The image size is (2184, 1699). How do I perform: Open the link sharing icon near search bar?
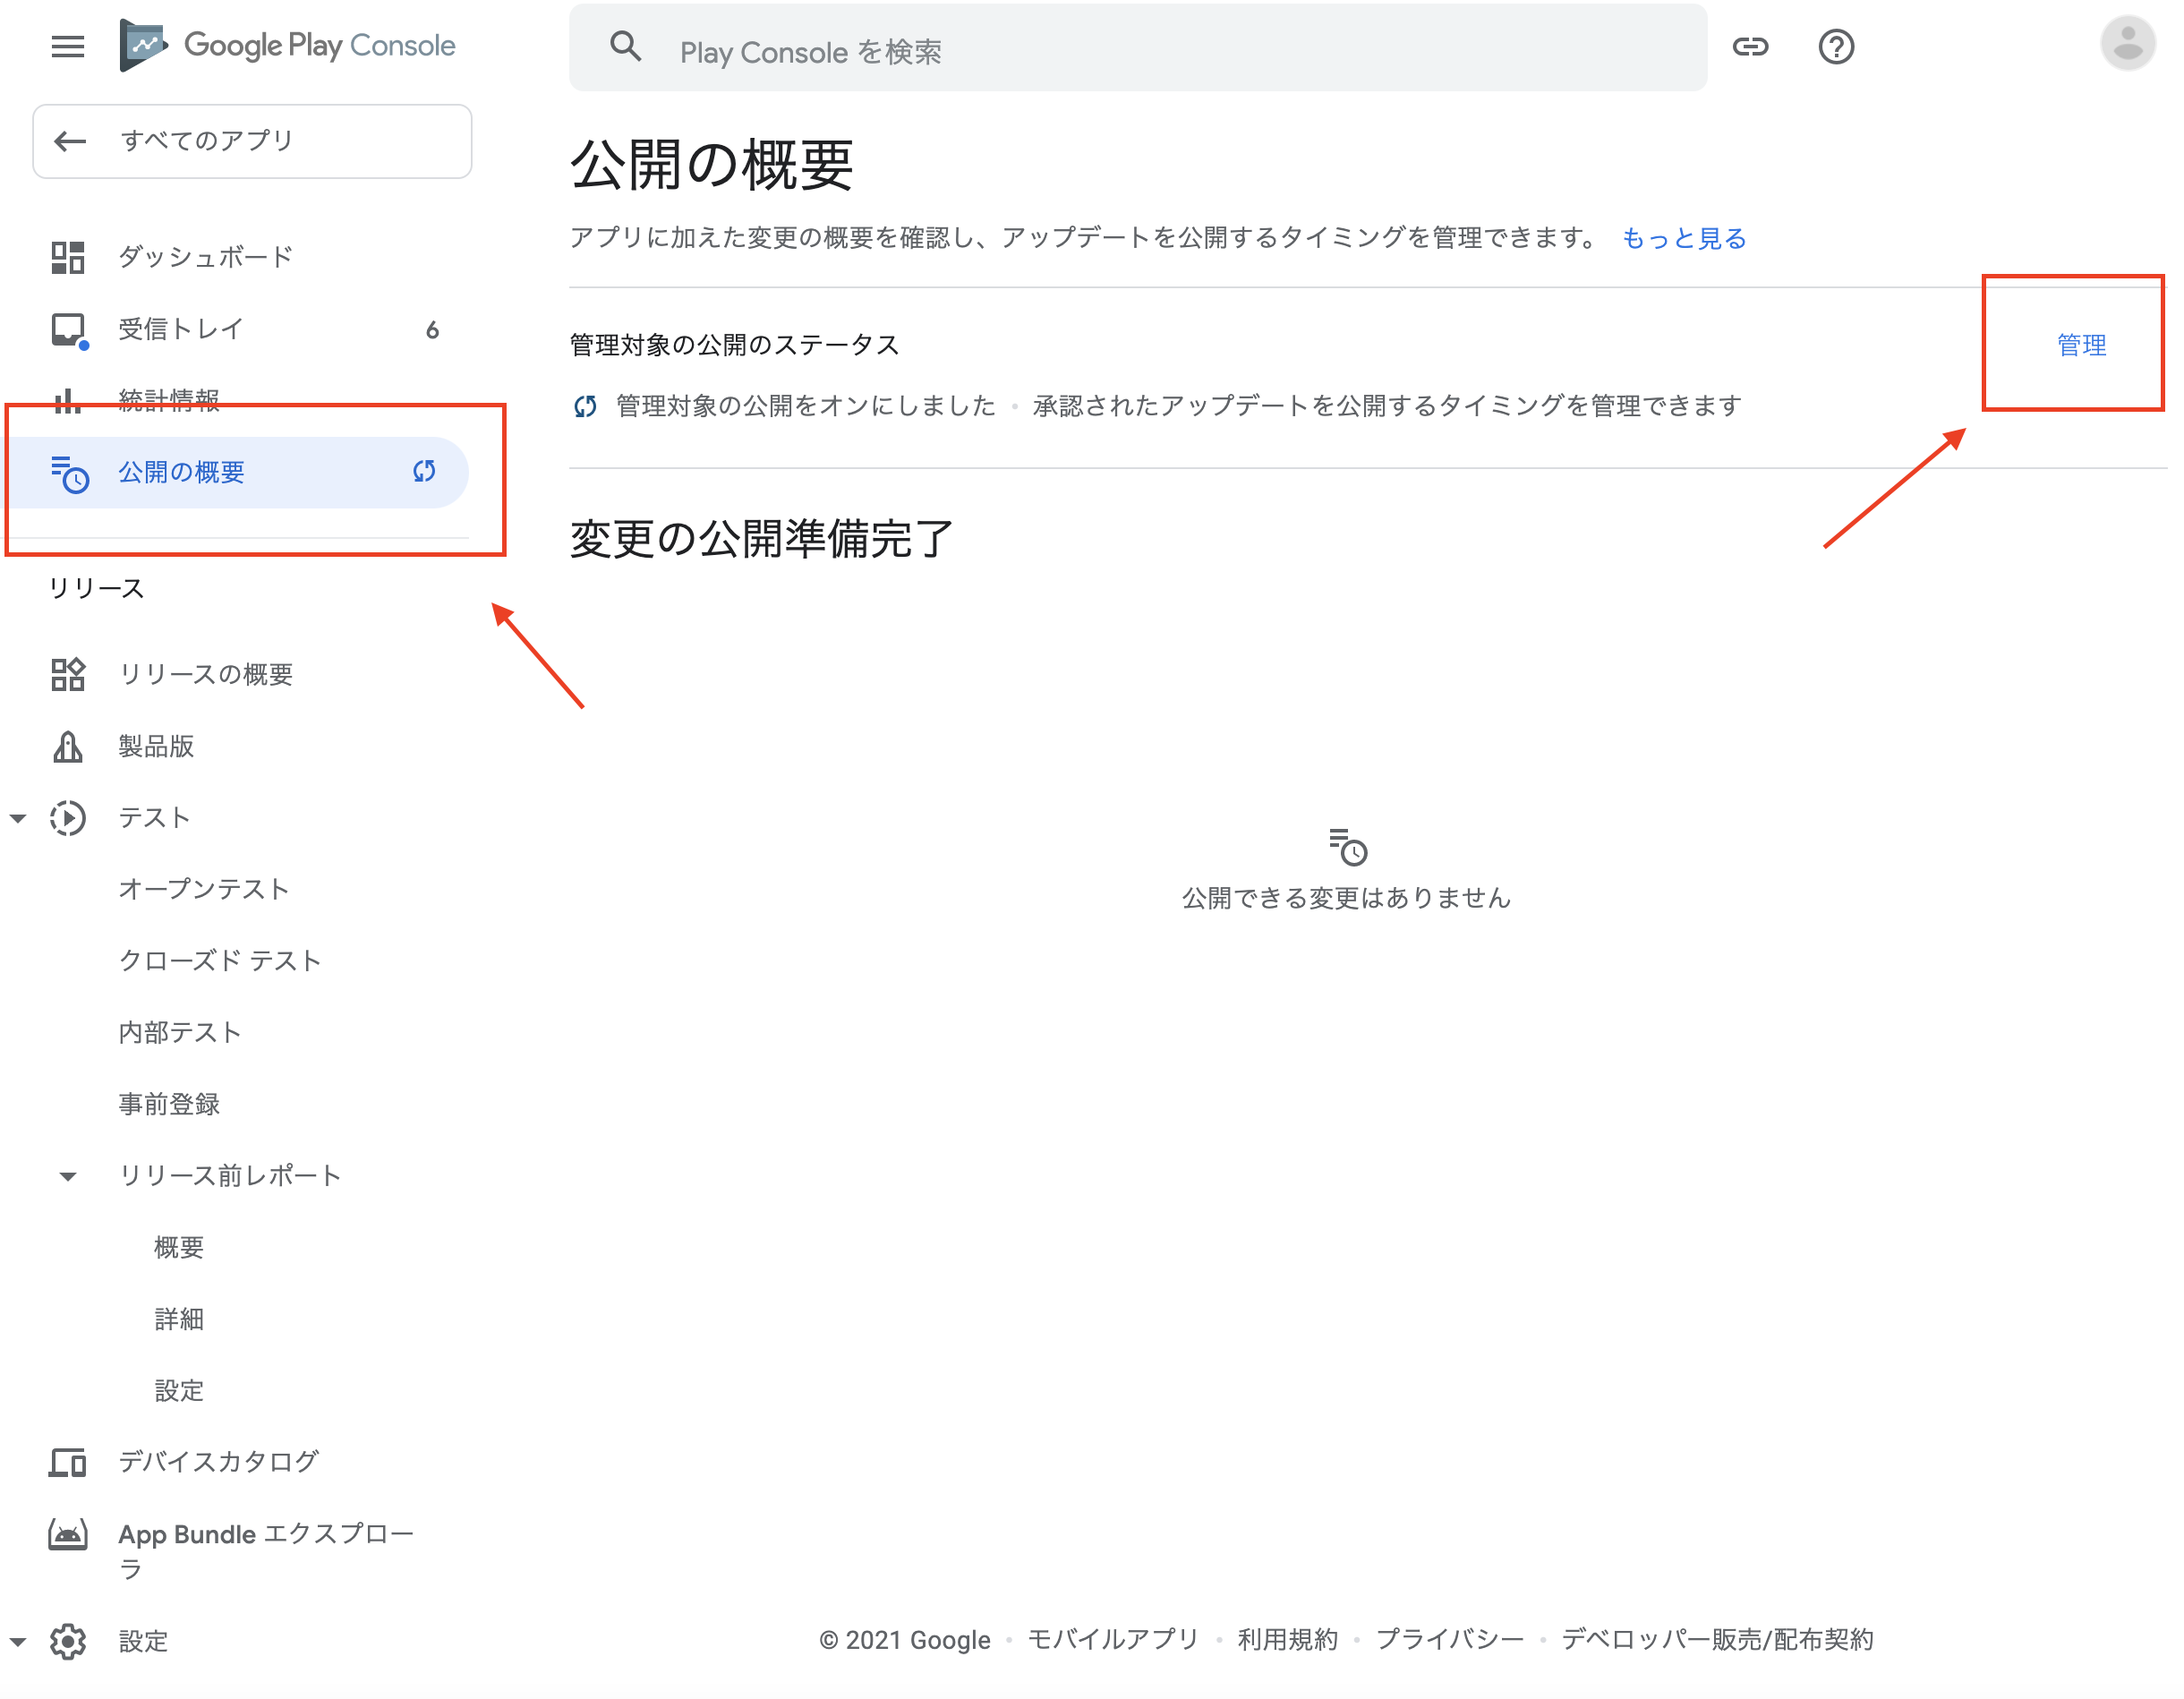click(x=1752, y=46)
